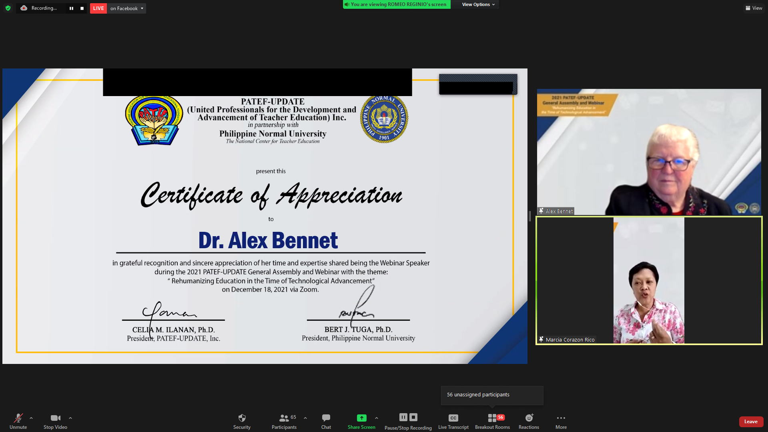Expand audio settings arrow beside Unmute

click(31, 418)
